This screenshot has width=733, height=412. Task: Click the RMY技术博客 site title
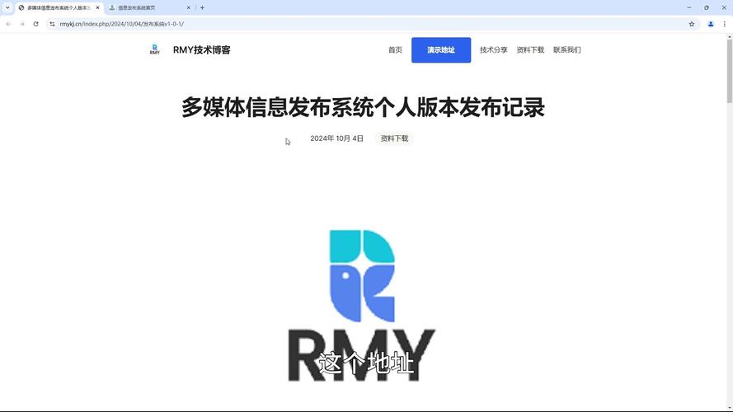[x=201, y=50]
